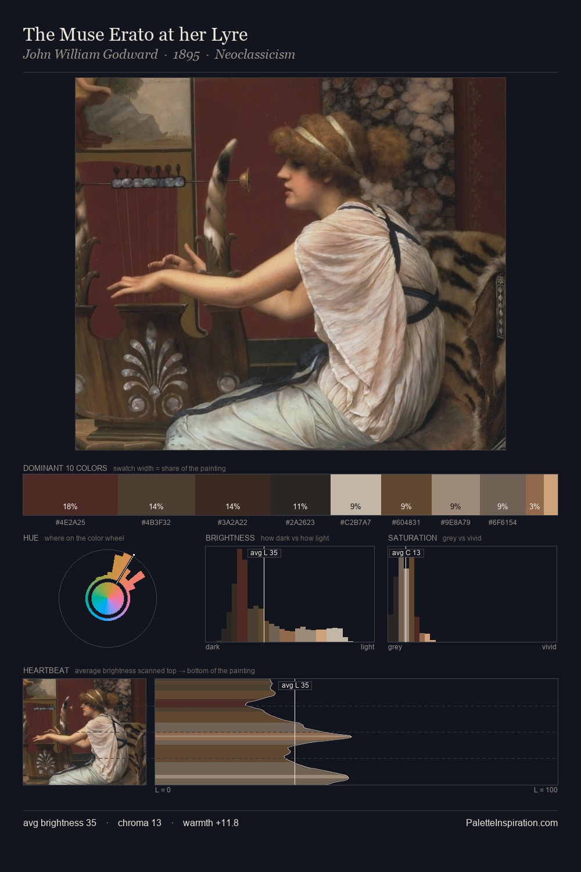Click the 'light' brightness axis label

coord(367,646)
